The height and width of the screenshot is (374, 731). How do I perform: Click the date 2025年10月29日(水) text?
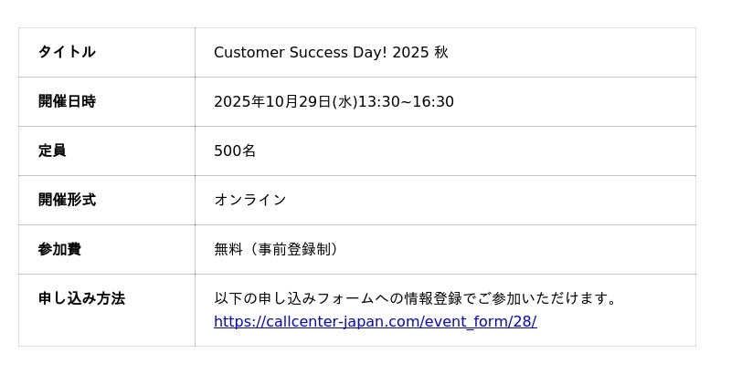[285, 101]
